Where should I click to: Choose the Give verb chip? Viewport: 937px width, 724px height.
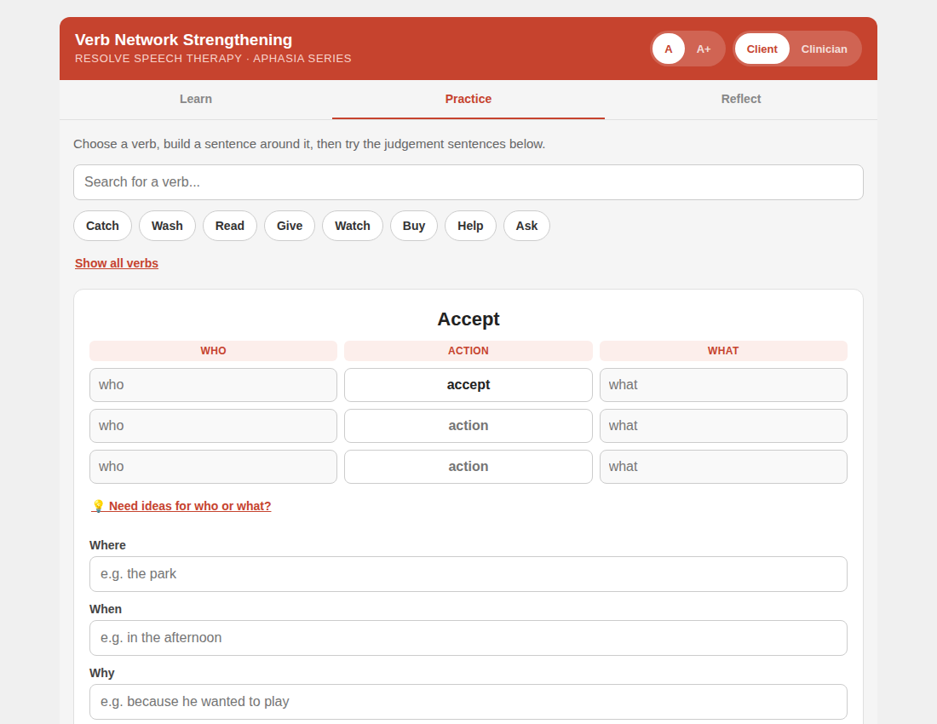pyautogui.click(x=290, y=226)
